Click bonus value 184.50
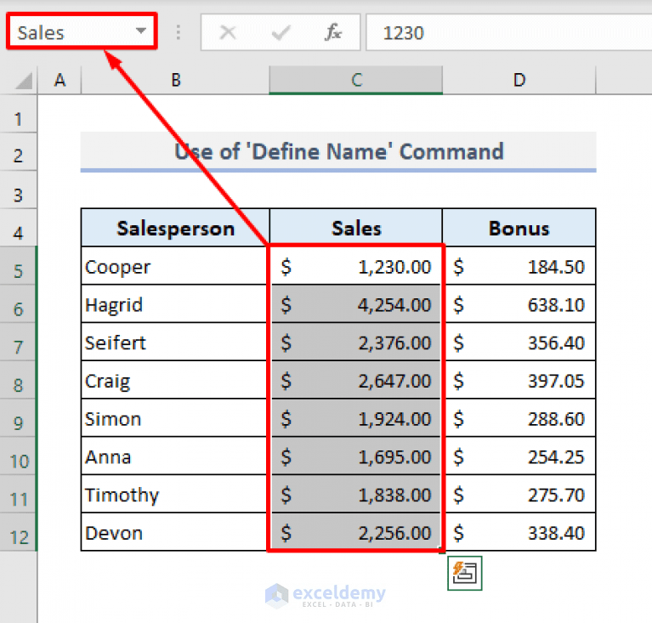 520,266
